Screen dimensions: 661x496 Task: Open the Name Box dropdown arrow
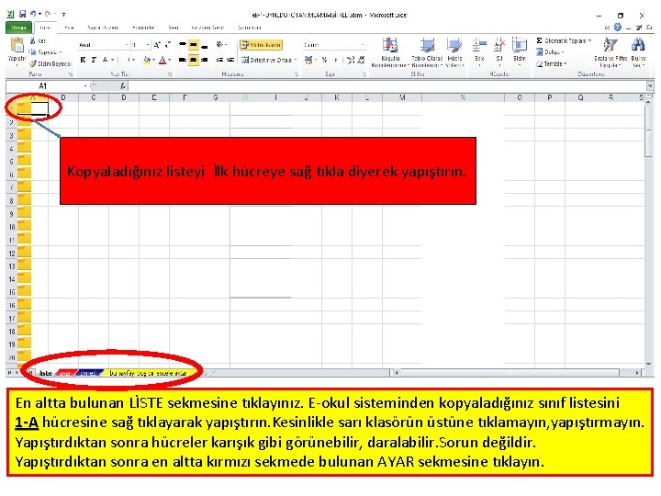tap(85, 86)
